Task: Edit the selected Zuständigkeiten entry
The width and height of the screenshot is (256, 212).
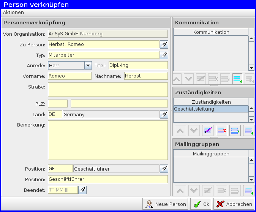Action: point(208,130)
